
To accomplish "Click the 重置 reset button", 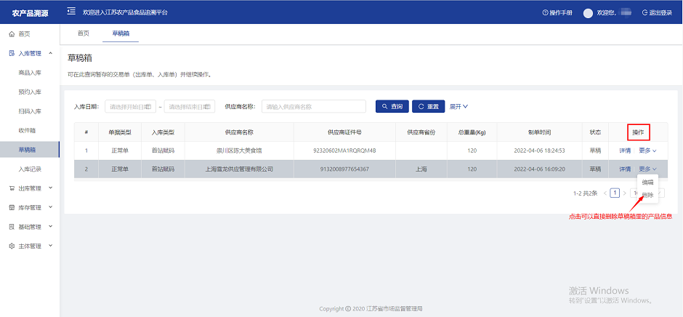I will [429, 107].
